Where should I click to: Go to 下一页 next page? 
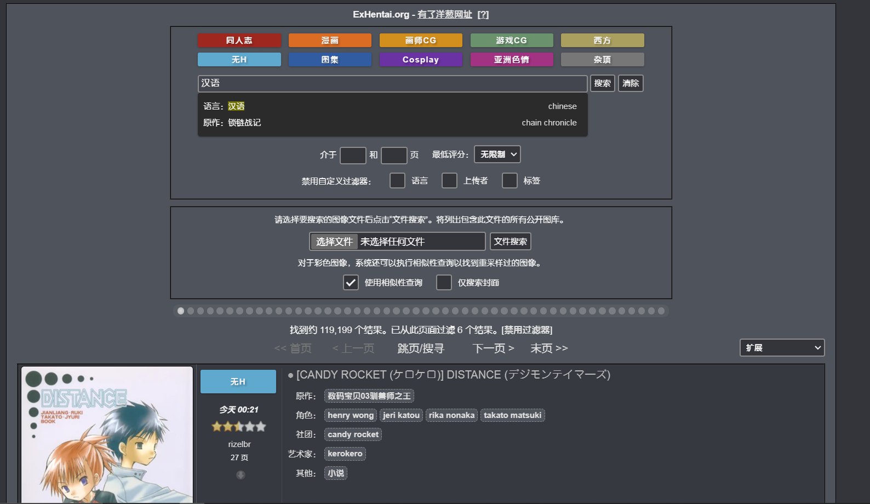[493, 348]
